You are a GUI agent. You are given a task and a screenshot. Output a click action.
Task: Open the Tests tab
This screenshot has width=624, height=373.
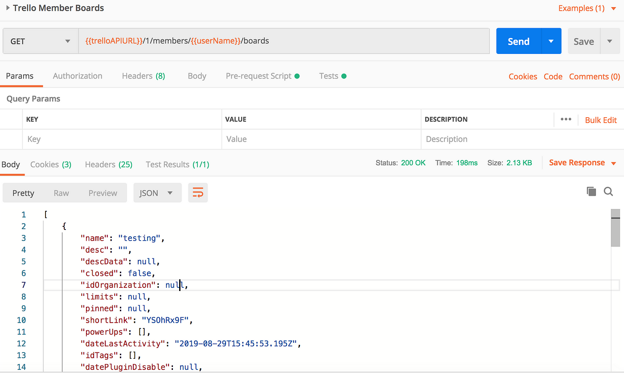click(x=333, y=76)
